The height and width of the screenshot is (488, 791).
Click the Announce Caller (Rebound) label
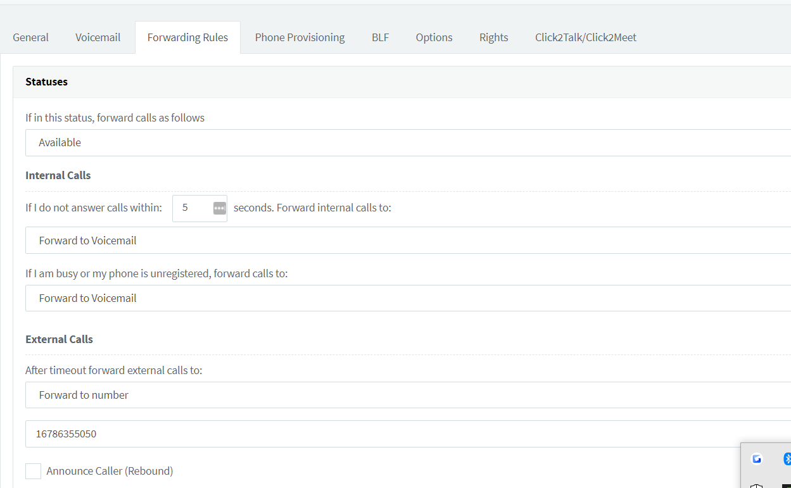click(110, 471)
